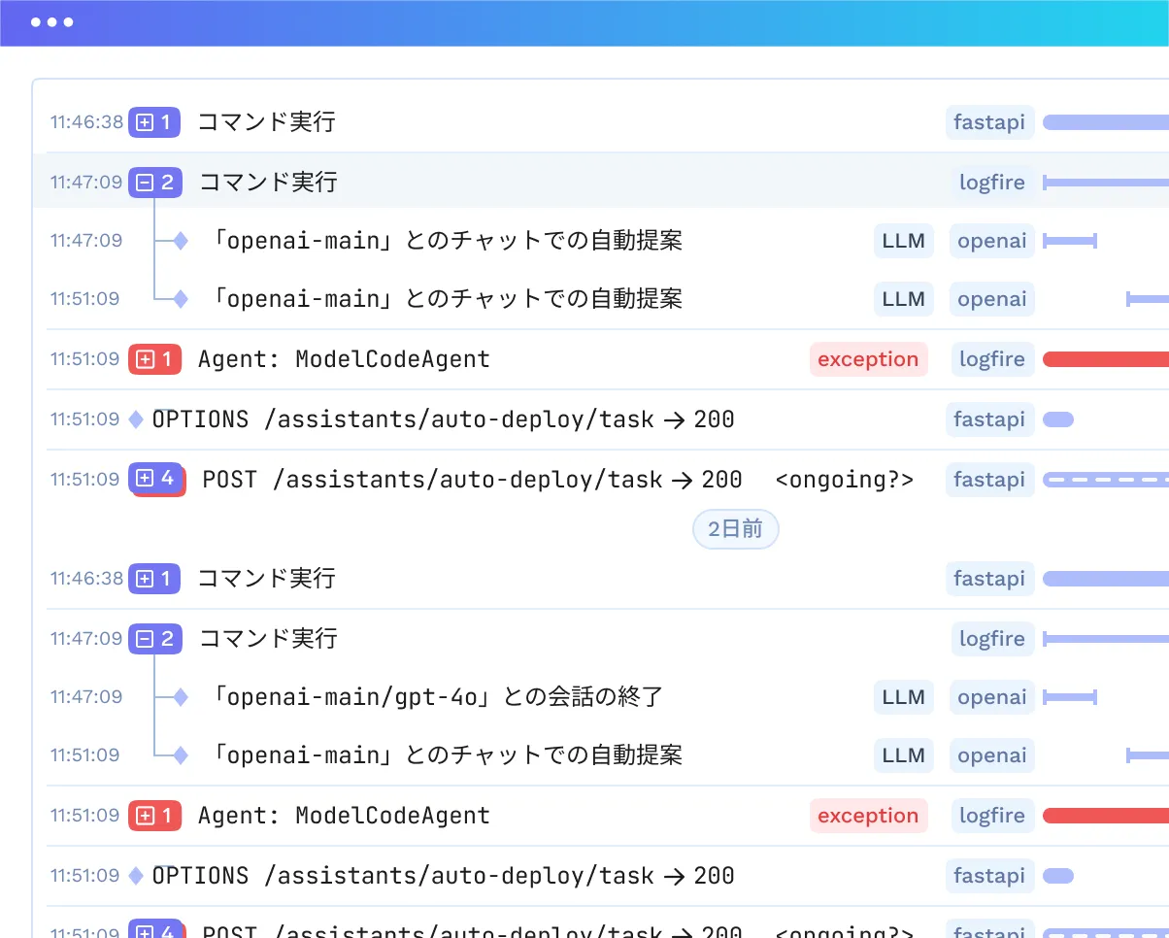Select 11:51:09 「openai-main」とのチャットでの自動提案 title above 2日前
Image resolution: width=1169 pixels, height=938 pixels.
(446, 299)
